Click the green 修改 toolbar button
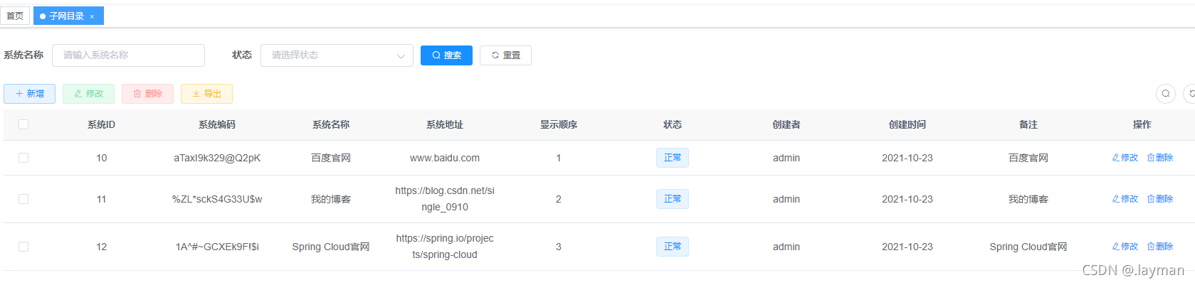 point(88,94)
